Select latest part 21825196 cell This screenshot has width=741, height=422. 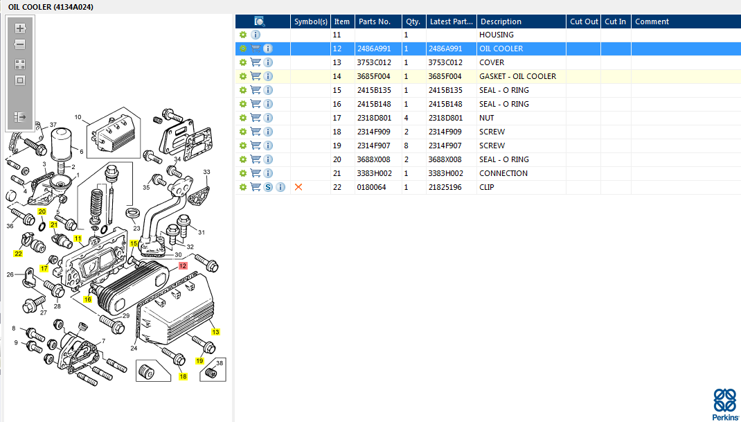(452, 187)
